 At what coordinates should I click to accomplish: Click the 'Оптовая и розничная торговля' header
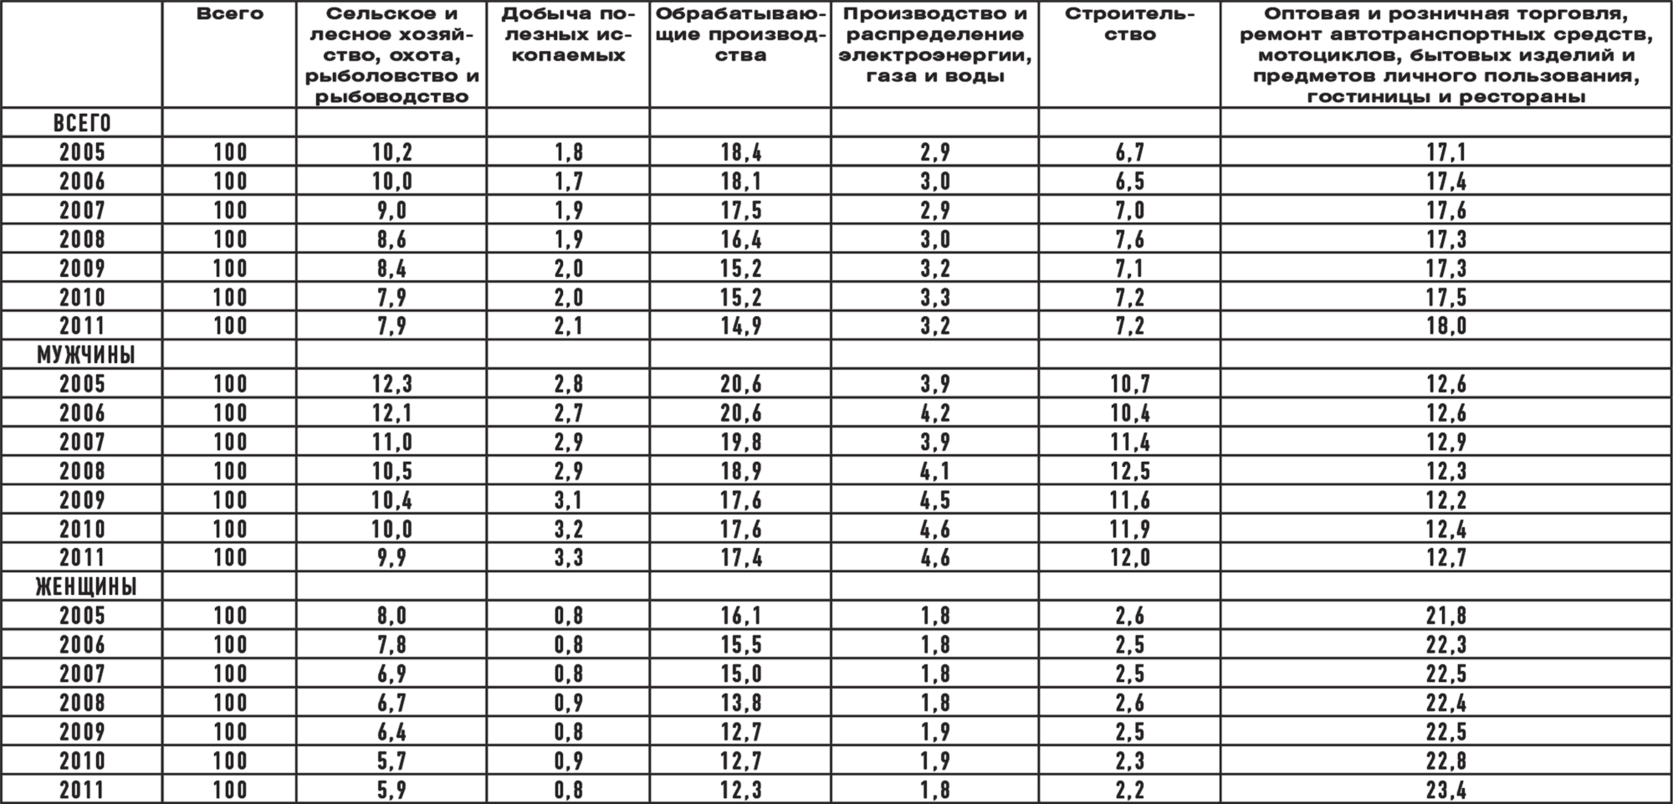1445,55
